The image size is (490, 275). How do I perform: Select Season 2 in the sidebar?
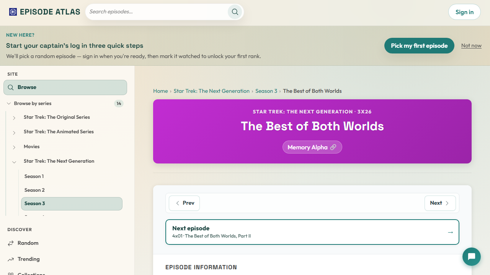pyautogui.click(x=72, y=190)
